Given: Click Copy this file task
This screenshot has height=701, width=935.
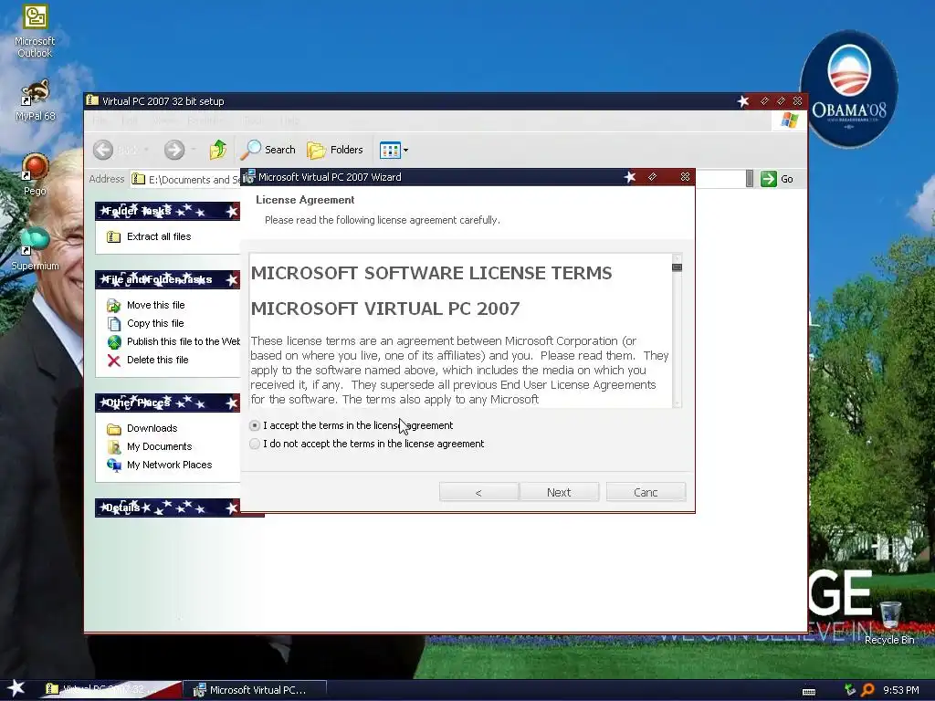Looking at the screenshot, I should (x=155, y=324).
